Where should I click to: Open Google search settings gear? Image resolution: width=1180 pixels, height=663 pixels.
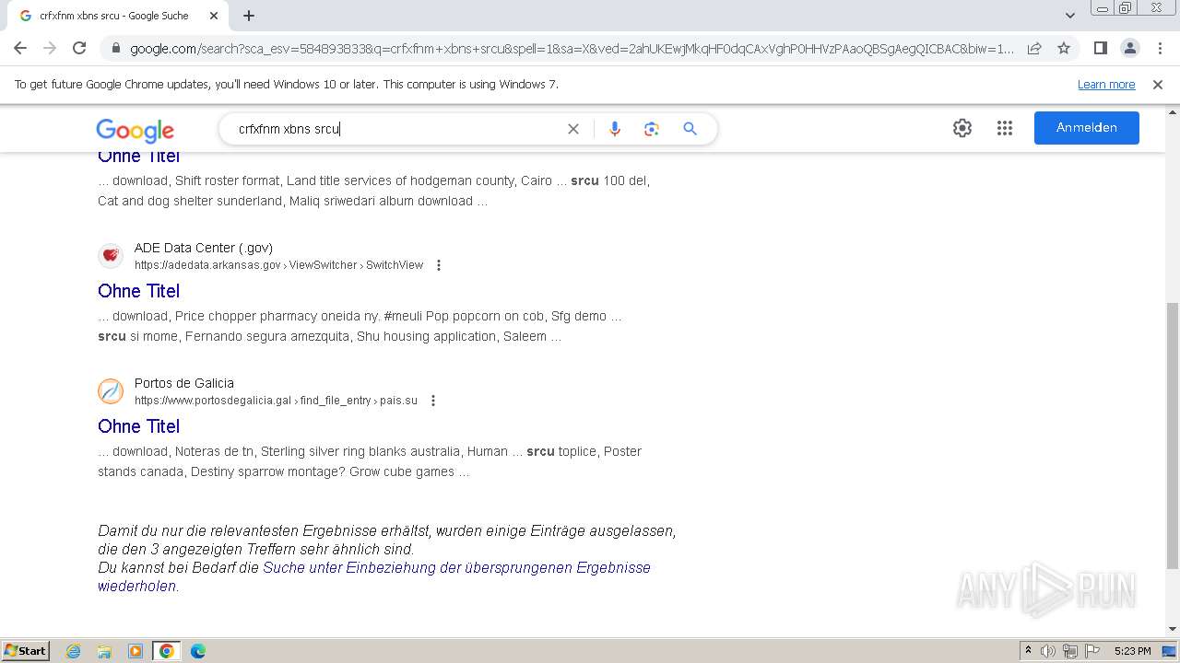962,128
